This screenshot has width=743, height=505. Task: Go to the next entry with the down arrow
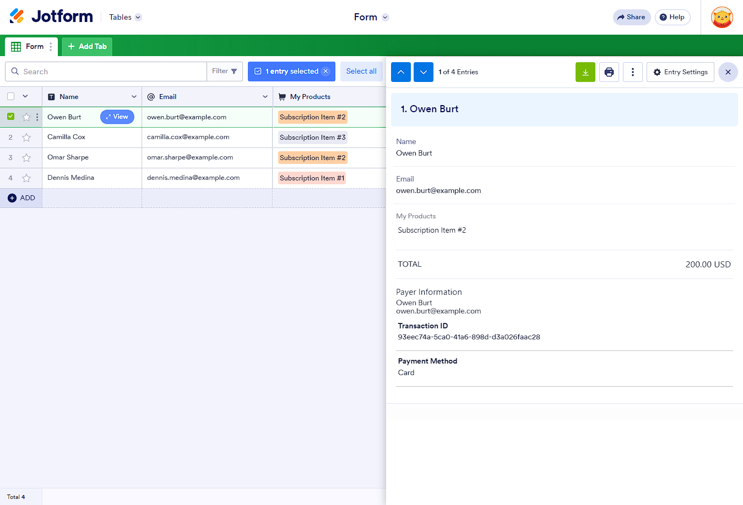pyautogui.click(x=423, y=72)
